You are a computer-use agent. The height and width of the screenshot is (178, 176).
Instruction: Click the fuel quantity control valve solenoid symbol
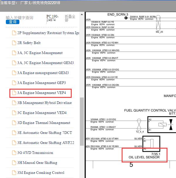tap(162, 125)
